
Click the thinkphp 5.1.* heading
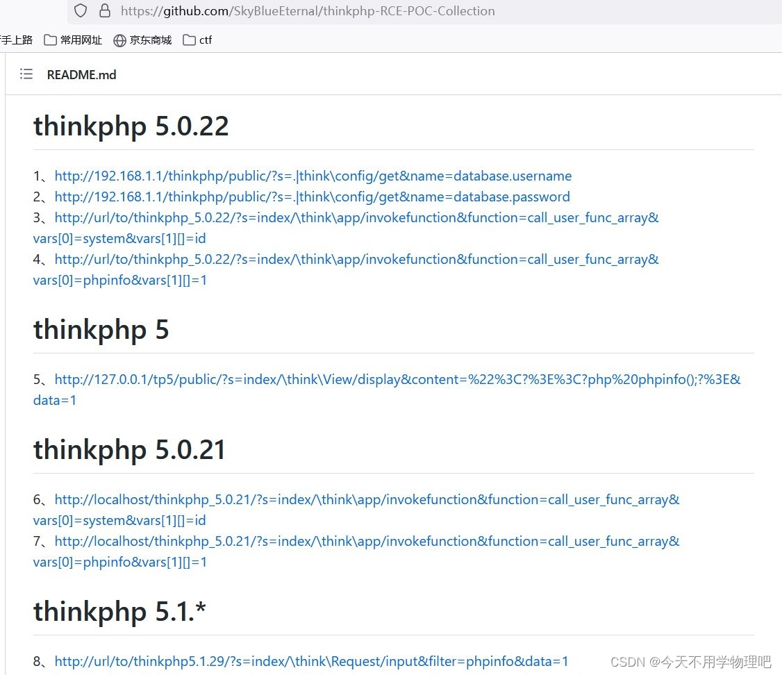[119, 612]
